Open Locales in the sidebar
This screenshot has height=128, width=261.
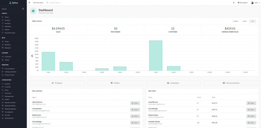pyautogui.click(x=7, y=99)
